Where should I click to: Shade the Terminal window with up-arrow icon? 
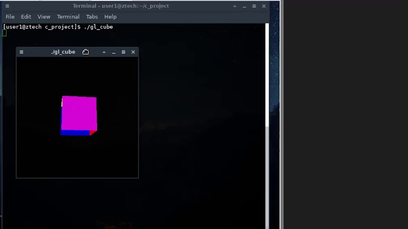click(235, 6)
